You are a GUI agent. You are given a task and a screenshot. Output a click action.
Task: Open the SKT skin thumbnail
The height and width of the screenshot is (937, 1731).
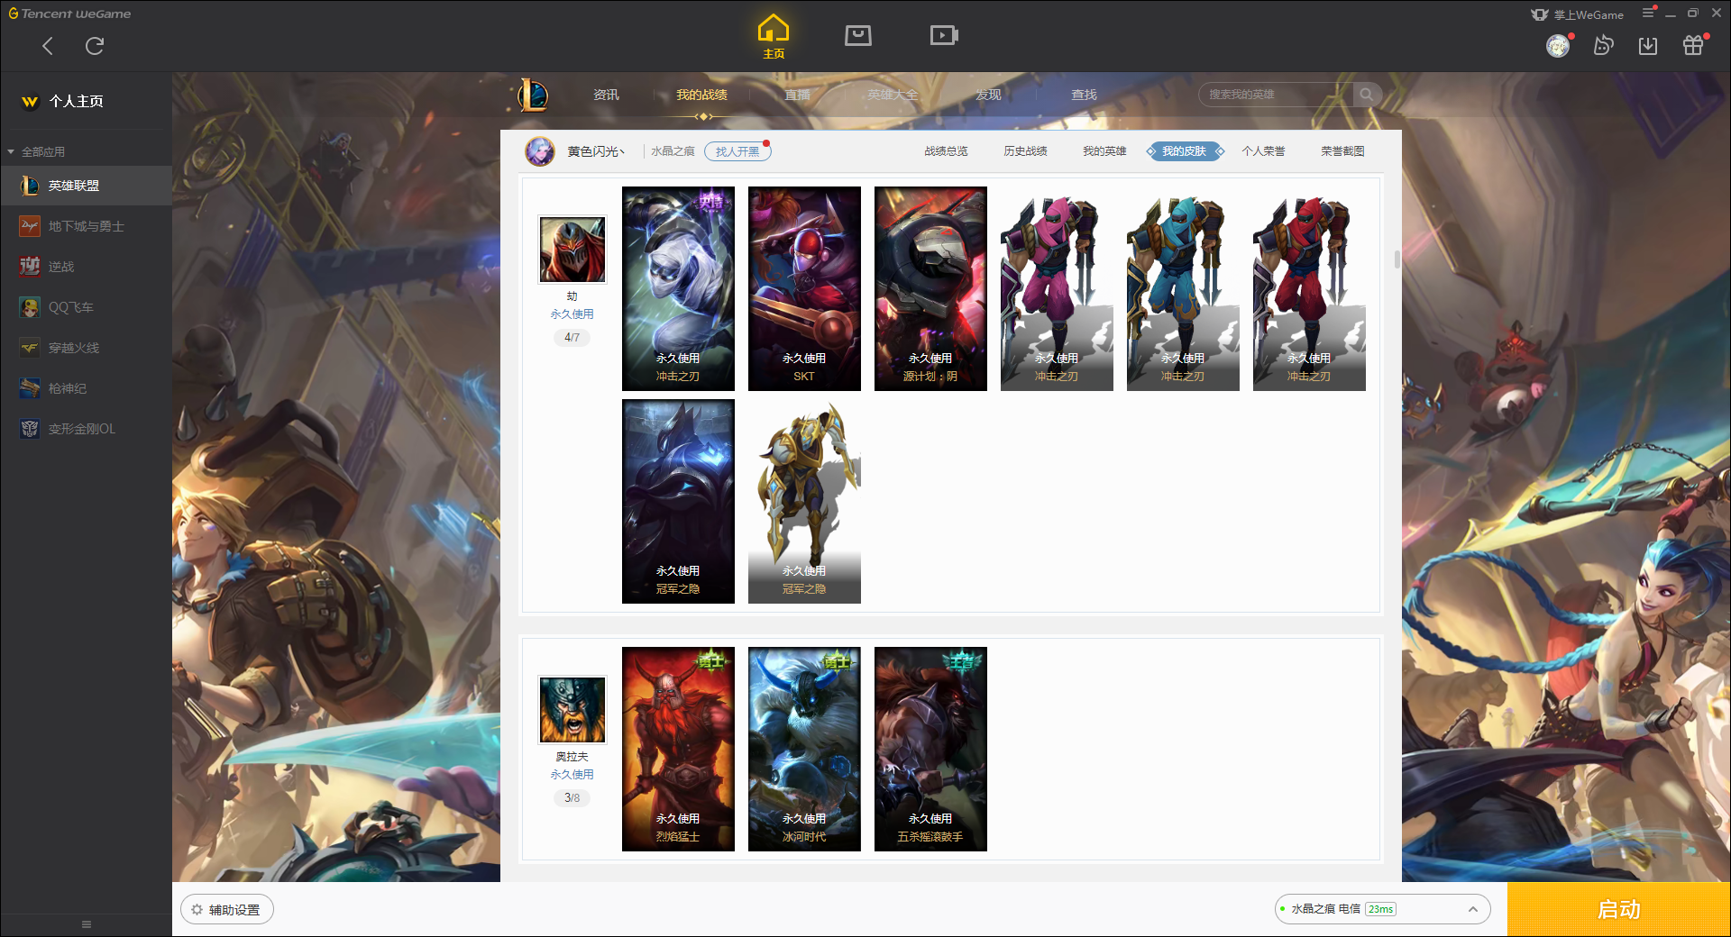coord(804,288)
